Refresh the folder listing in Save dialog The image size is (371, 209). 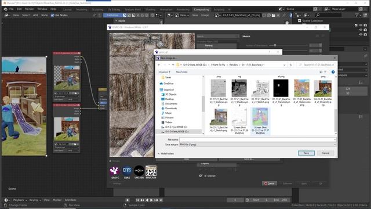(290, 64)
